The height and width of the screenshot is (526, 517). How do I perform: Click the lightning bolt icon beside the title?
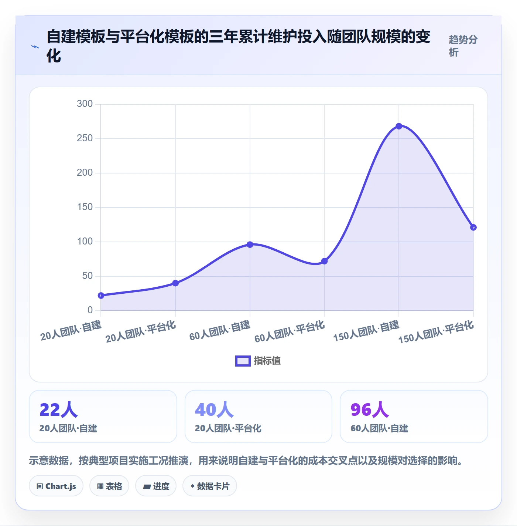pyautogui.click(x=35, y=47)
